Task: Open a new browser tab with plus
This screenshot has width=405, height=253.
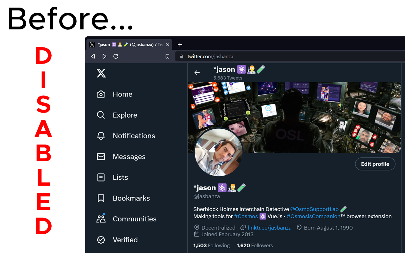Action: [x=180, y=45]
